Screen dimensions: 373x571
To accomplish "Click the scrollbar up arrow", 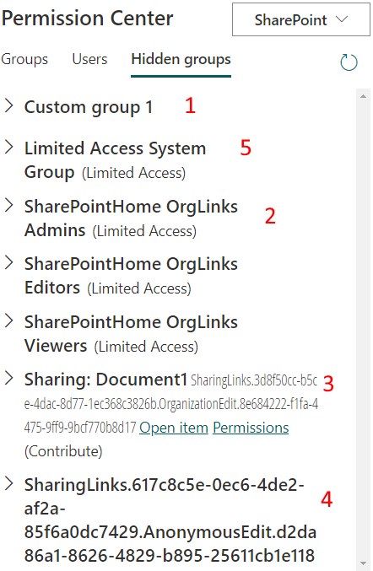I will (363, 96).
